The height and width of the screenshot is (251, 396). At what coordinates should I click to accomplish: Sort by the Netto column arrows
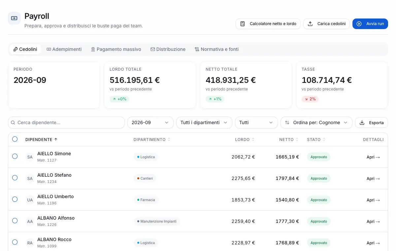297,140
